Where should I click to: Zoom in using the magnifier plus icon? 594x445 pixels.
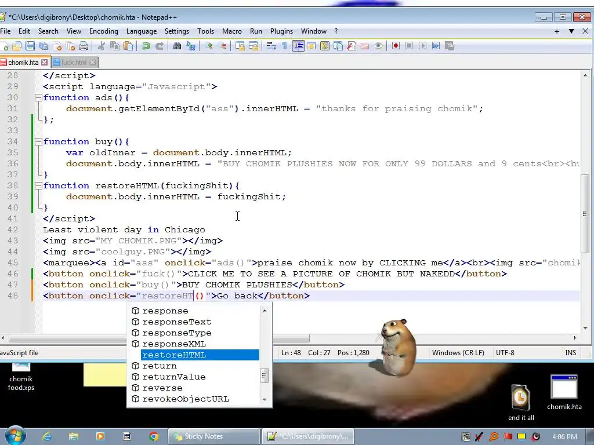click(x=208, y=46)
